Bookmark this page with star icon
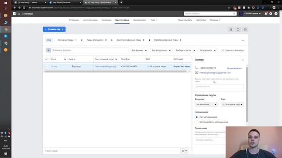The width and height of the screenshot is (282, 158). [x=229, y=8]
